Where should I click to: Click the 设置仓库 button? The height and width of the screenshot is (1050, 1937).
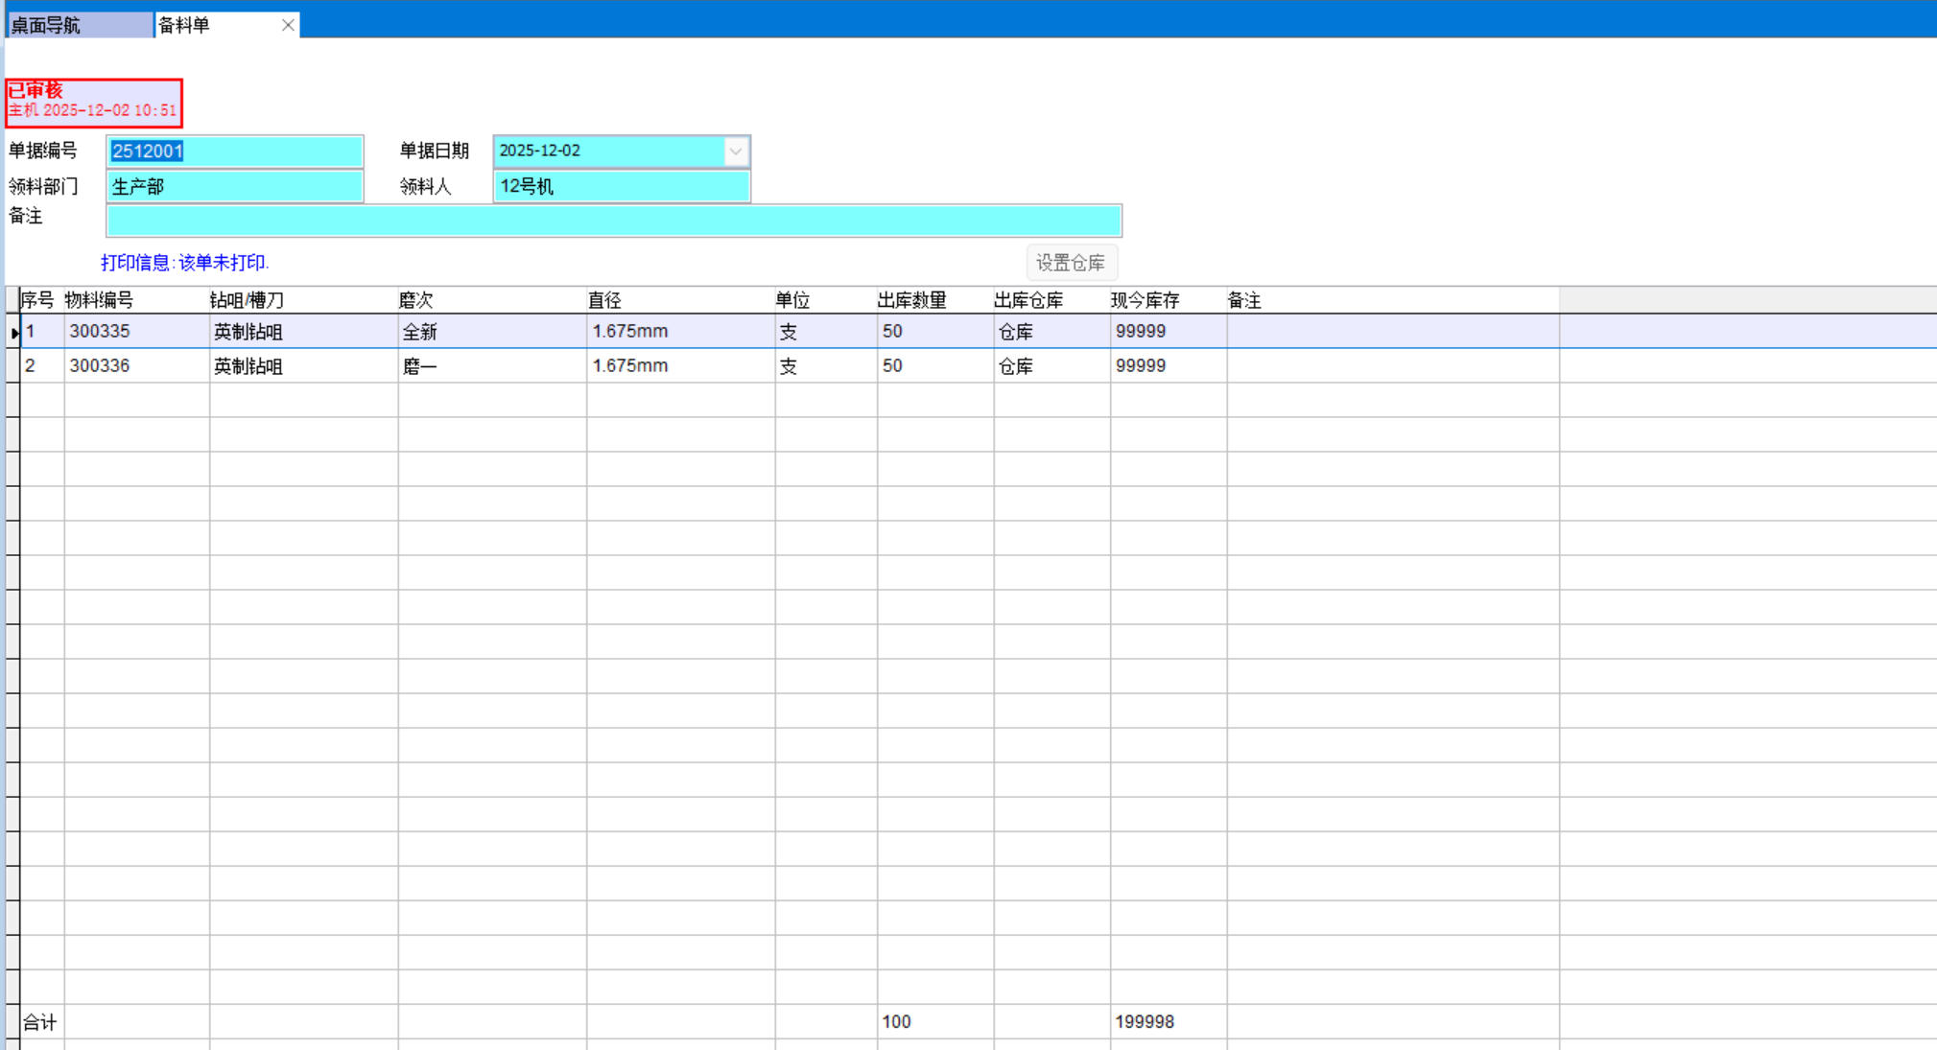(1071, 263)
